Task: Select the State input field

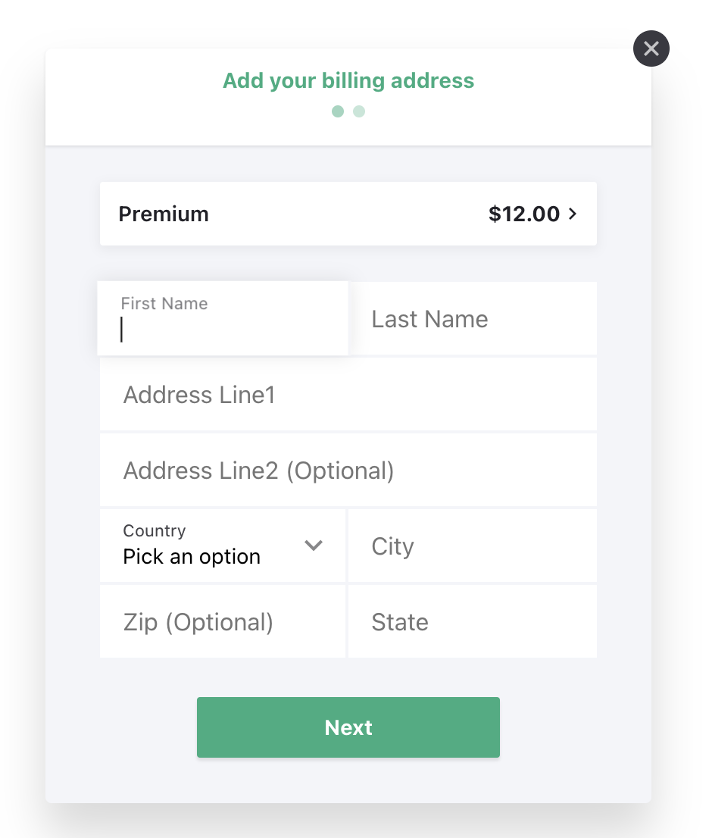Action: (473, 621)
